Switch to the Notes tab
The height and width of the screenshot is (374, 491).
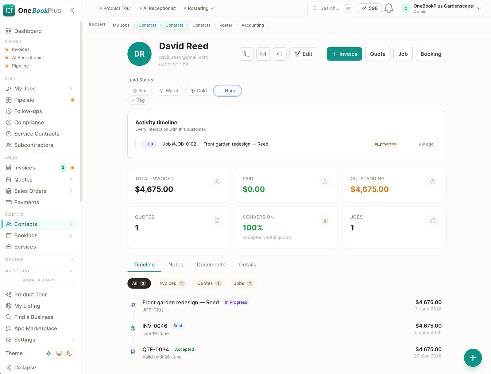click(x=176, y=265)
